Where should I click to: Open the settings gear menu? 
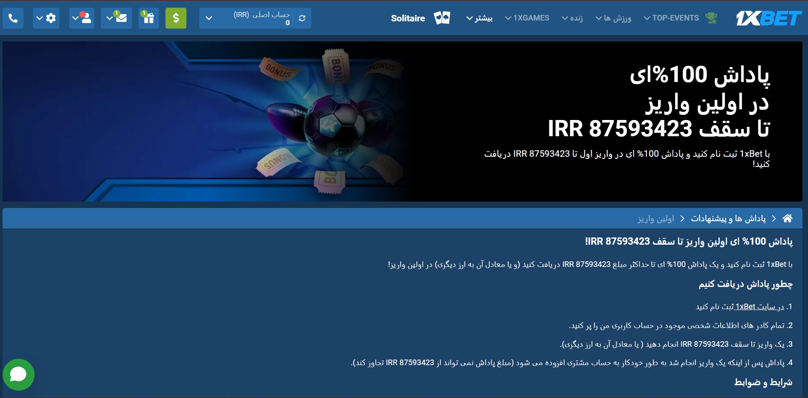click(51, 18)
